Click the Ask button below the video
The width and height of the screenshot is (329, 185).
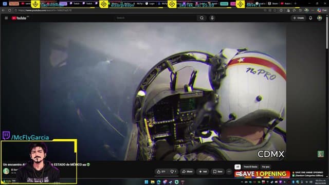click(x=203, y=172)
